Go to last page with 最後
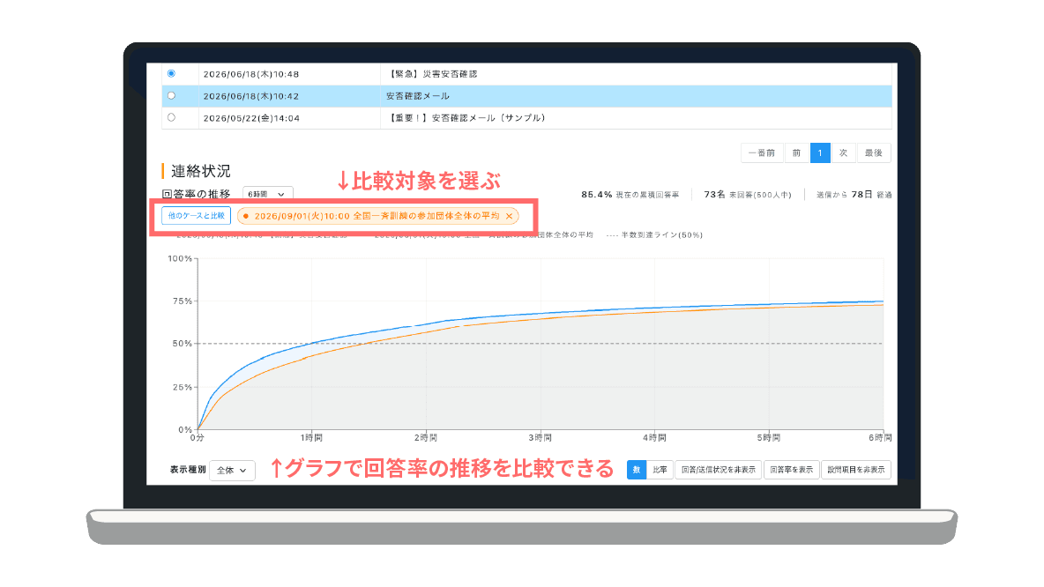Image resolution: width=1044 pixels, height=587 pixels. click(874, 153)
